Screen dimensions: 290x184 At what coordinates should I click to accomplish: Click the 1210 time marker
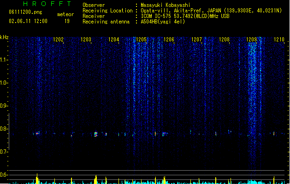tap(279, 40)
